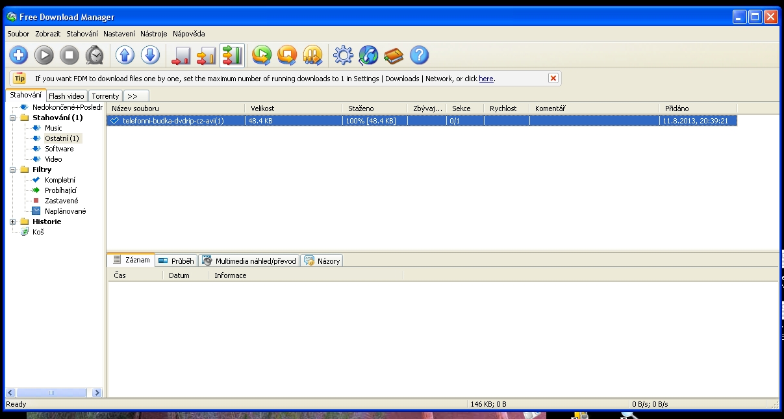Click the Čas log column header
The image size is (784, 419).
click(135, 275)
